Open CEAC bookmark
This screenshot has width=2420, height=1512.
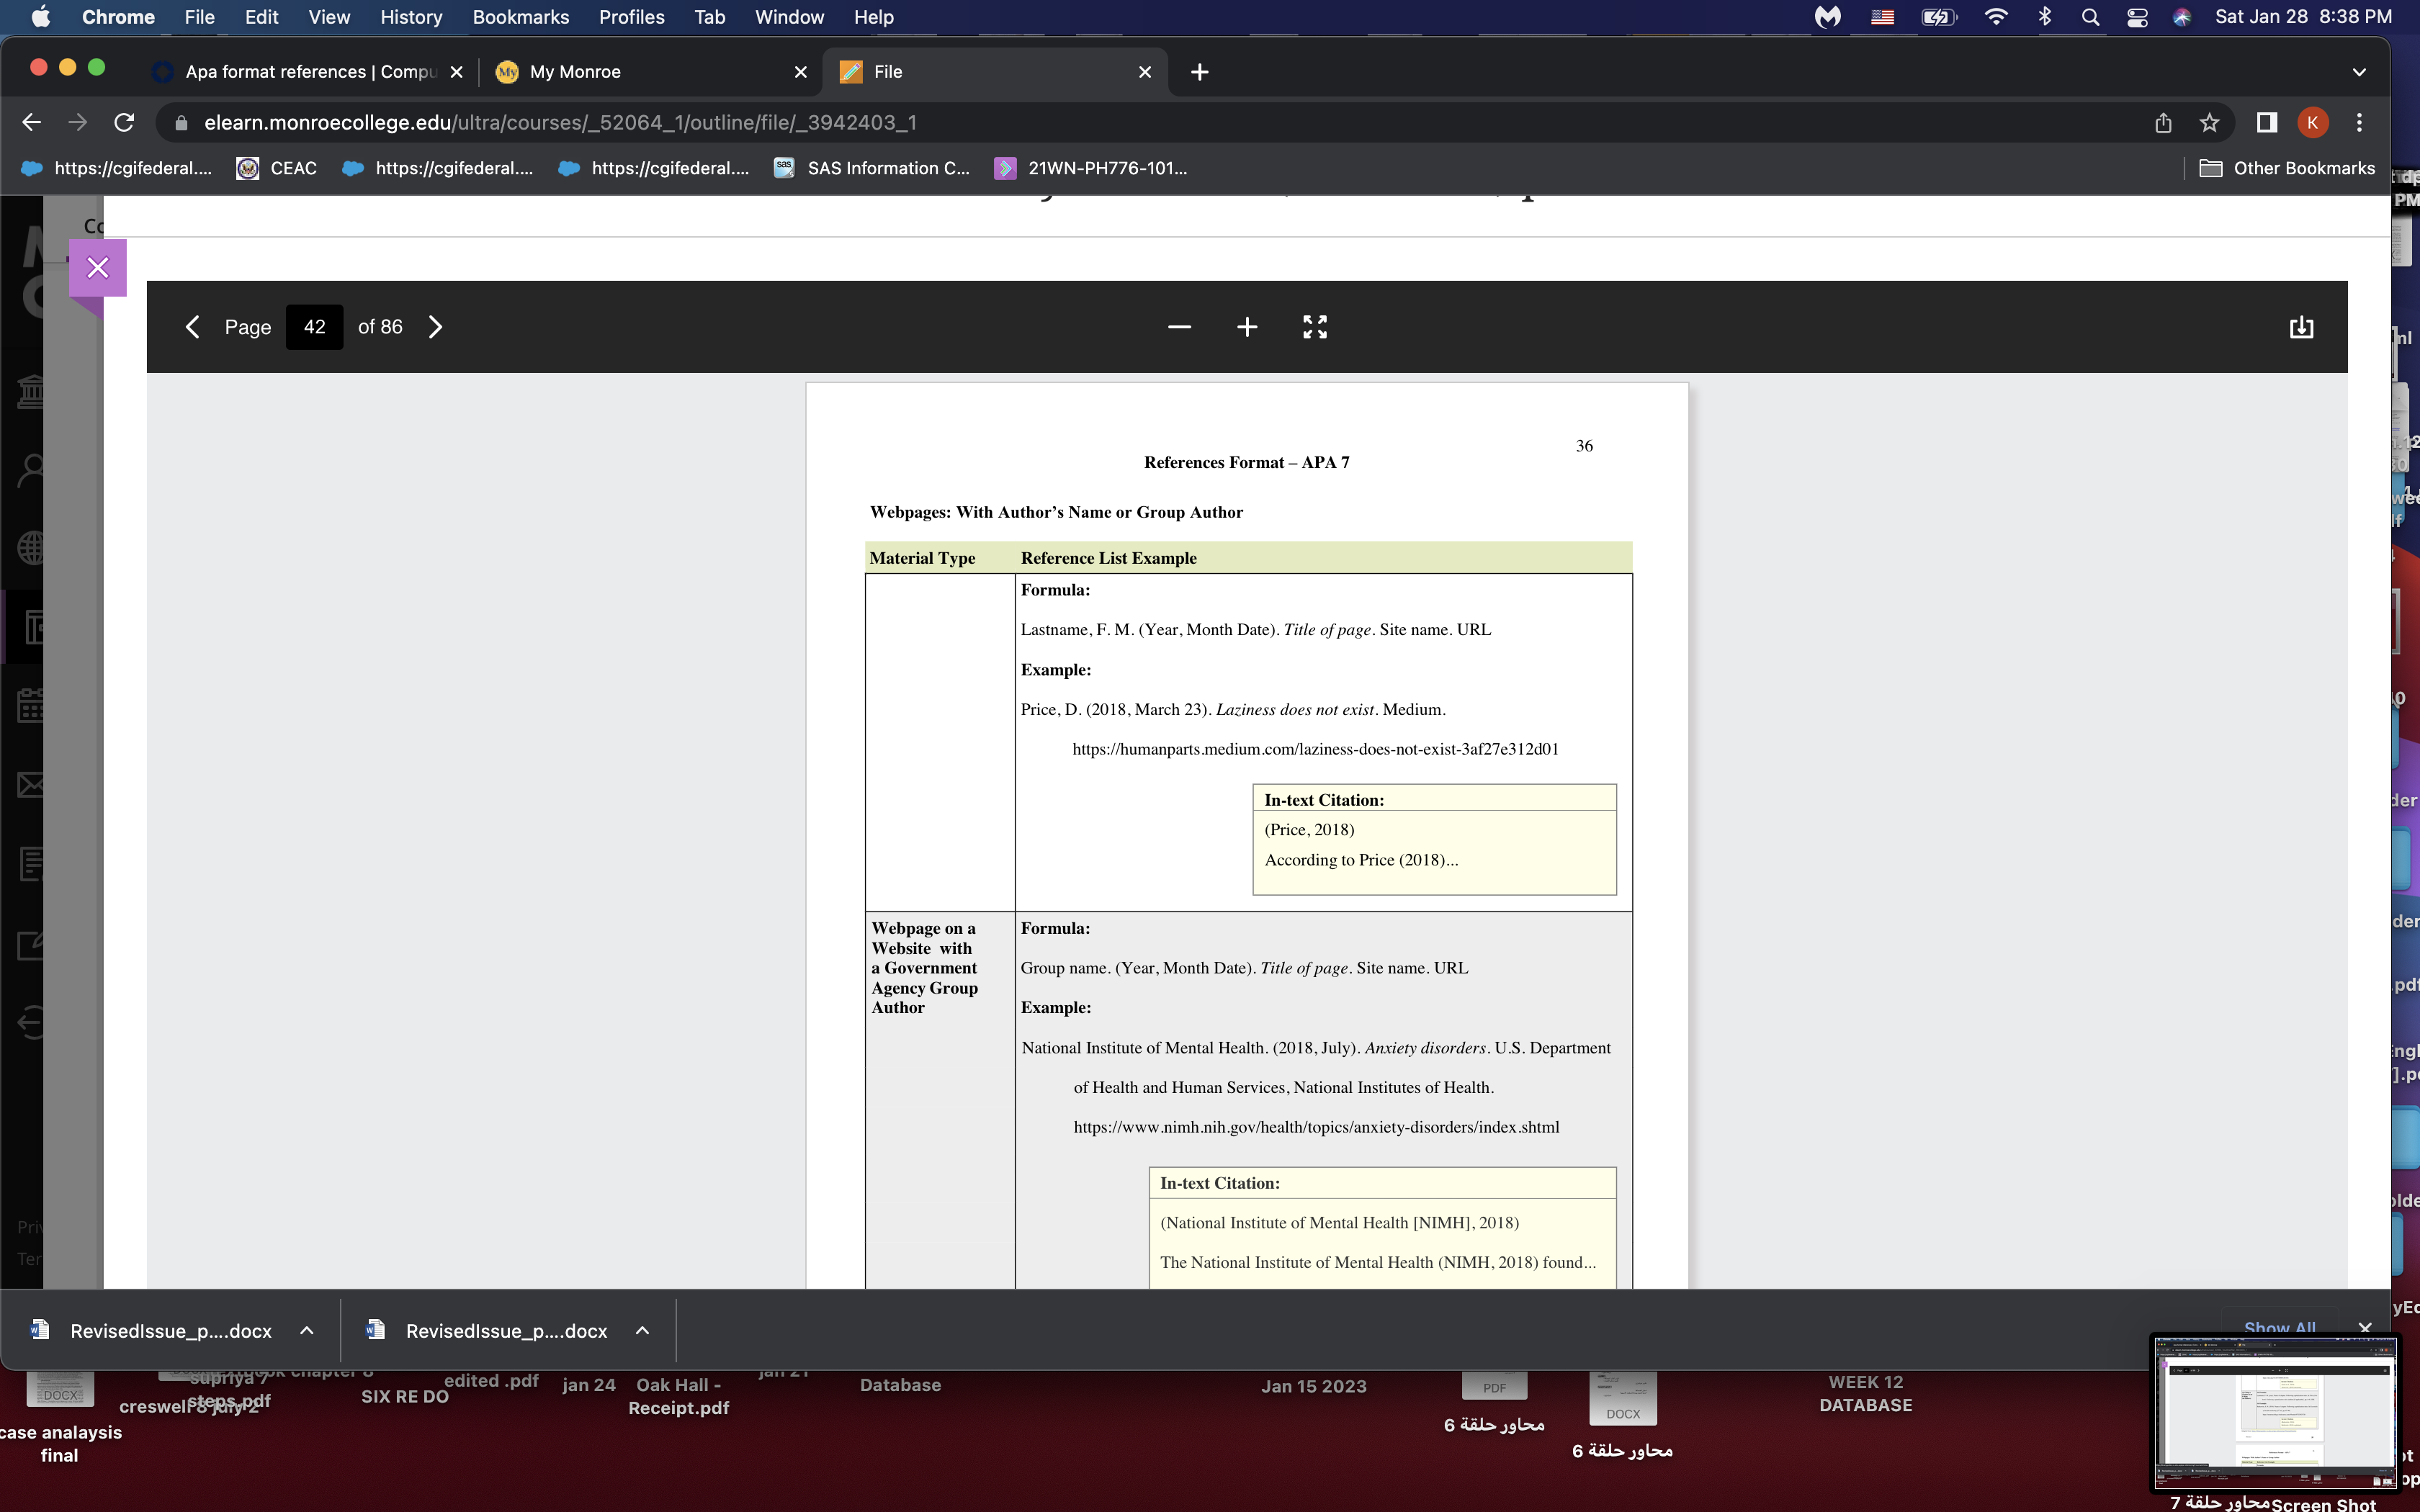(x=277, y=168)
